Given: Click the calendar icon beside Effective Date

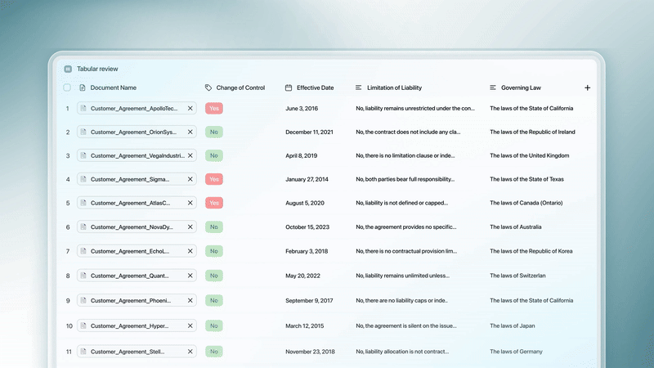Looking at the screenshot, I should click(289, 88).
